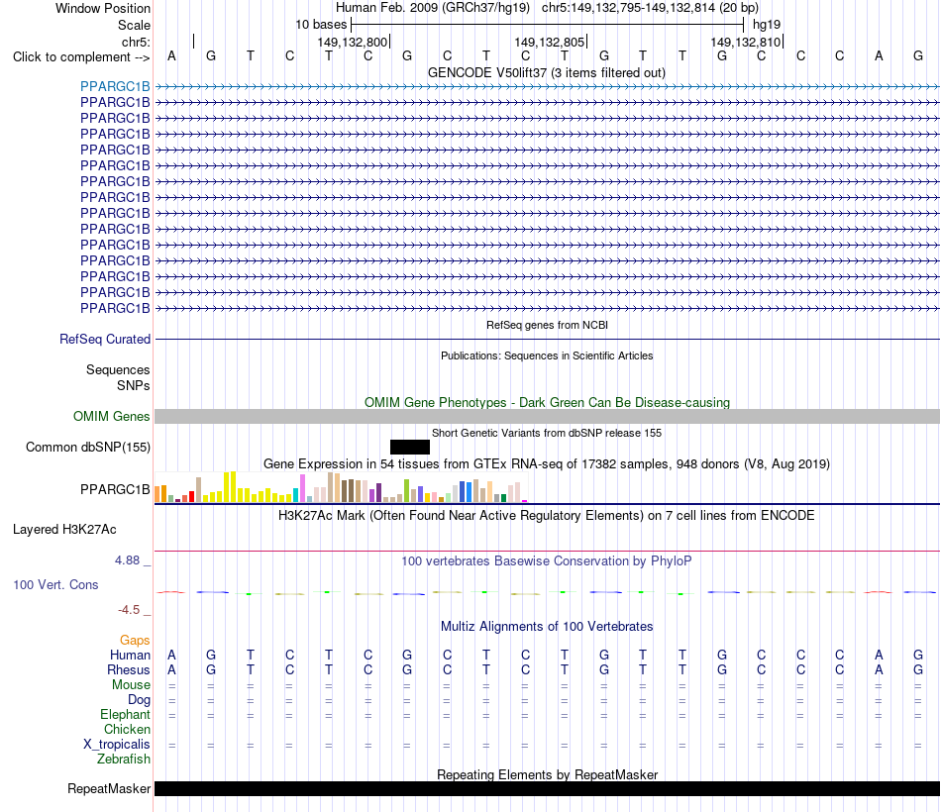Select the SNPs track label

[134, 385]
